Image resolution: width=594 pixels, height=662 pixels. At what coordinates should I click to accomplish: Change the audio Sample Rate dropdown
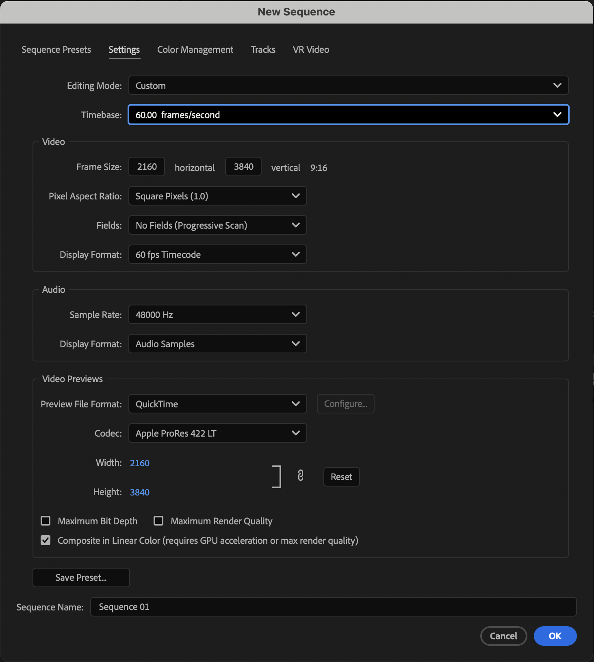[217, 315]
